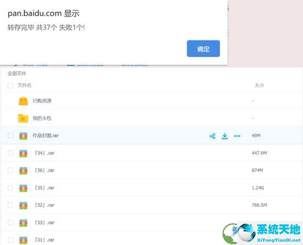This screenshot has height=245, width=303.
Task: Select file name 「35」.rar
Action: (x=45, y=188)
